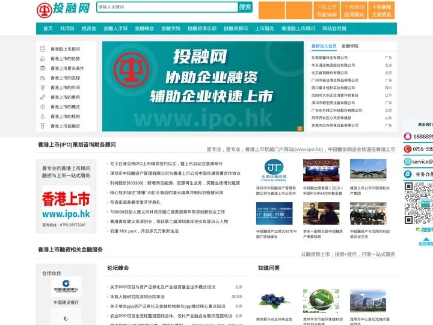
Task: Click lightbulb icon beside 香港上市的时间
Action: tap(43, 88)
